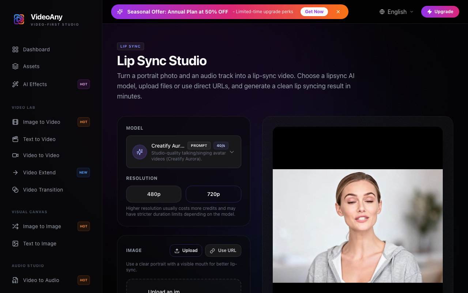
Task: Switch image source to Use URL
Action: 223,251
